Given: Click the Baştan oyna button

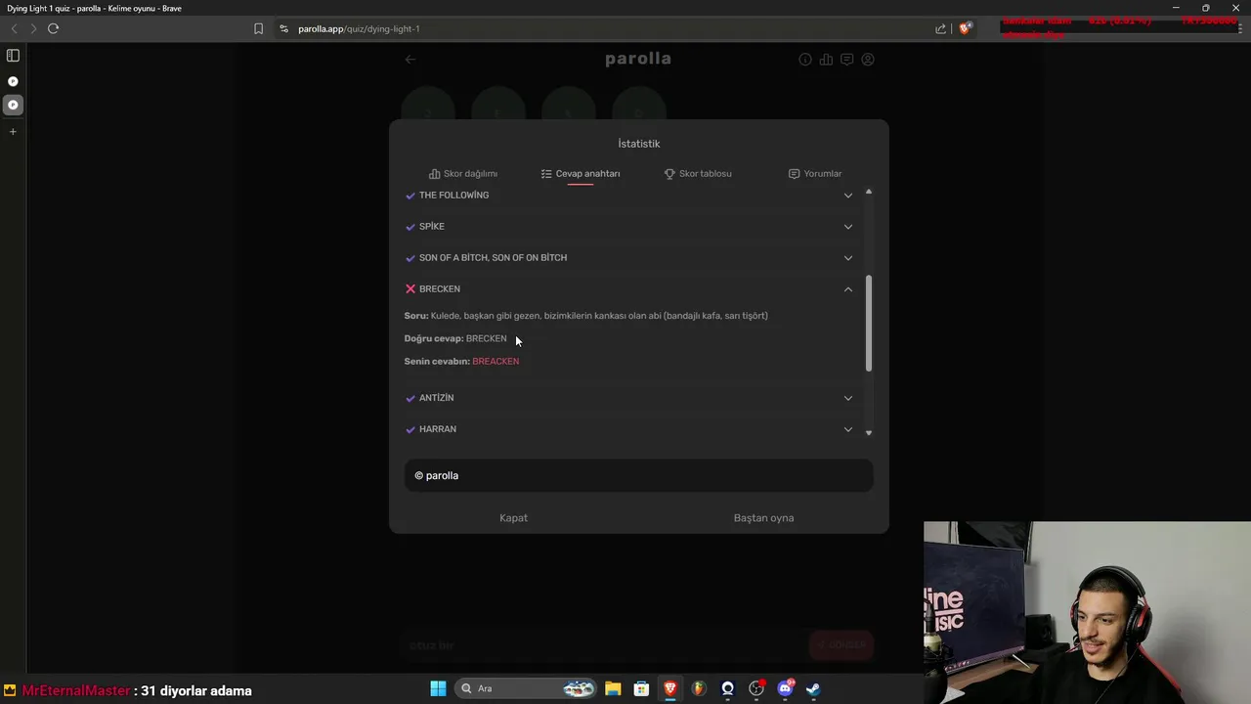Looking at the screenshot, I should coord(763,518).
